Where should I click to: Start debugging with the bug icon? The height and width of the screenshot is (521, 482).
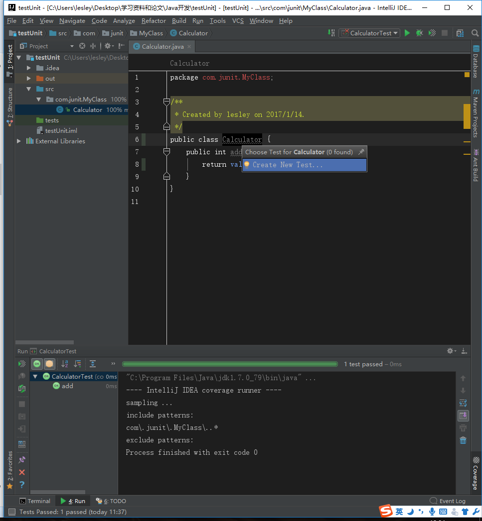(x=419, y=33)
